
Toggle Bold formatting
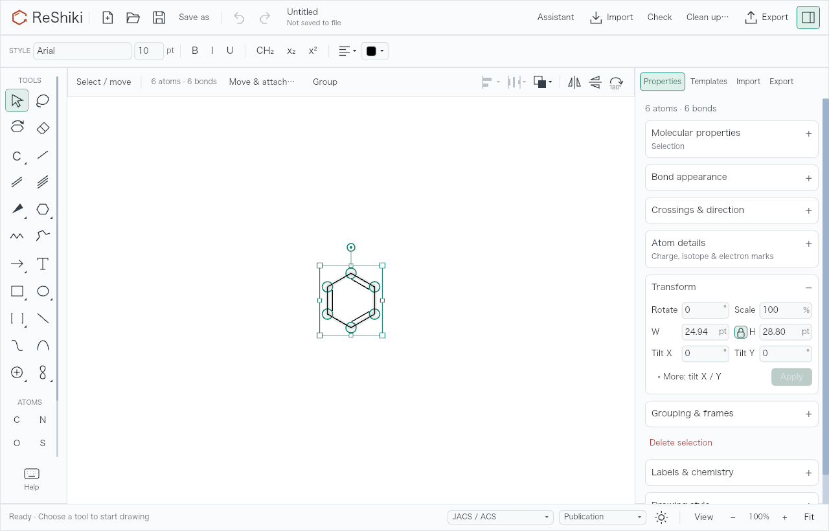pos(195,51)
